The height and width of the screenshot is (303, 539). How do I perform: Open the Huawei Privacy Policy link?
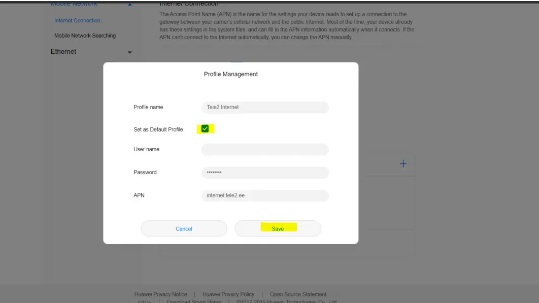(228, 294)
